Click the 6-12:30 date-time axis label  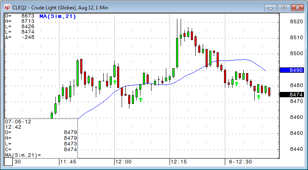(241, 162)
